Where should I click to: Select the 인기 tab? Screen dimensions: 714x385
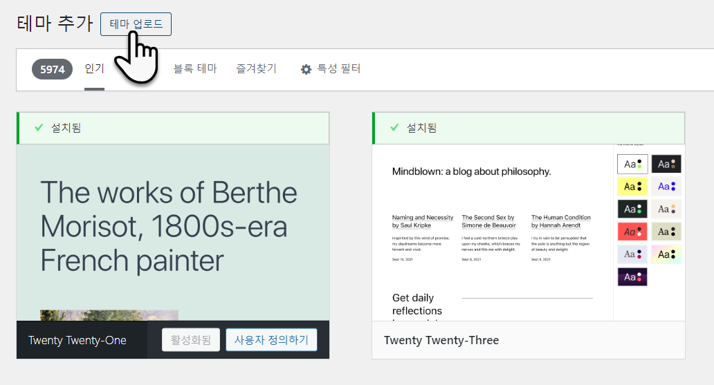[x=94, y=68]
